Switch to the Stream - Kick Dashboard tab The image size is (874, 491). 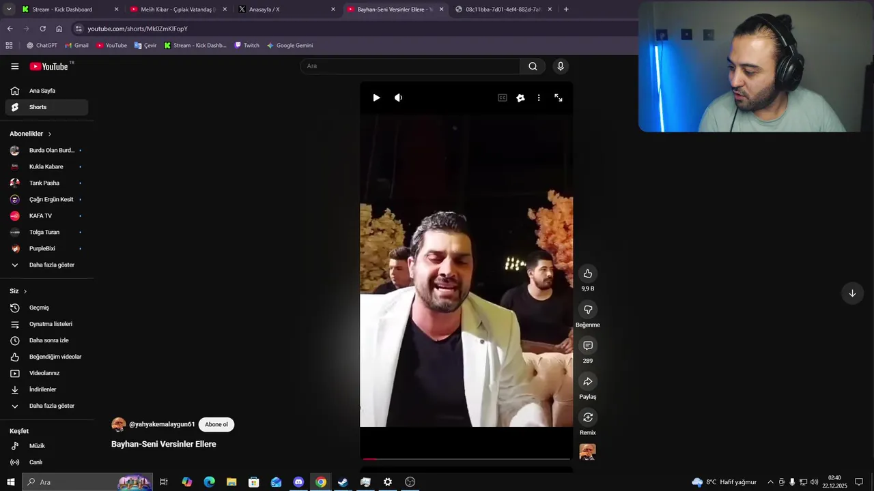point(70,10)
